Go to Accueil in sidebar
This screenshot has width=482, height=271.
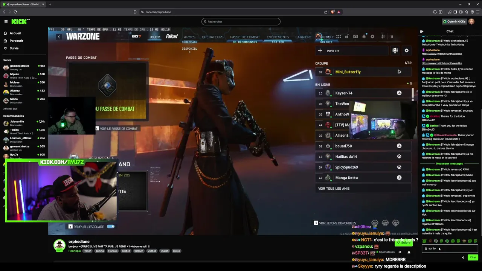pos(15,33)
